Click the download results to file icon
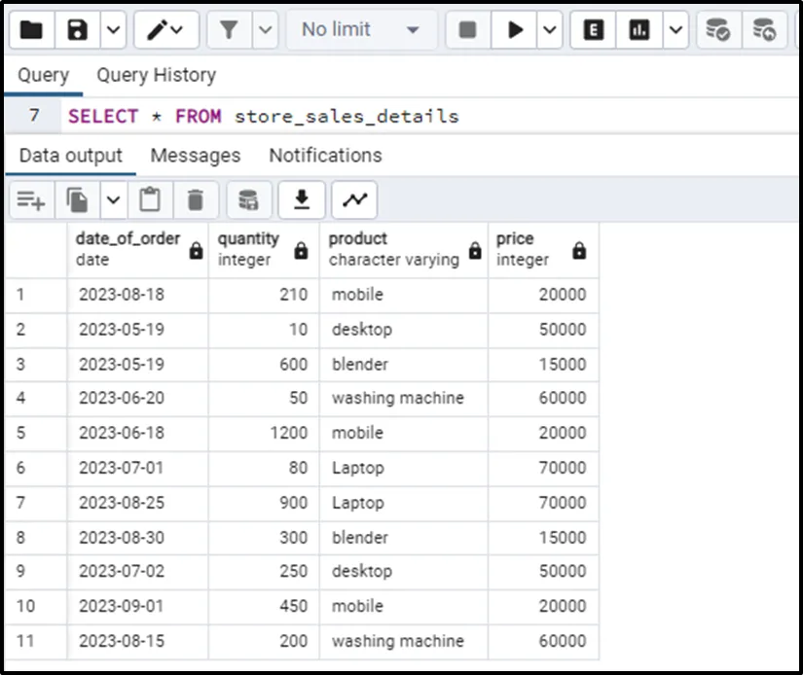The image size is (803, 675). pyautogui.click(x=302, y=200)
